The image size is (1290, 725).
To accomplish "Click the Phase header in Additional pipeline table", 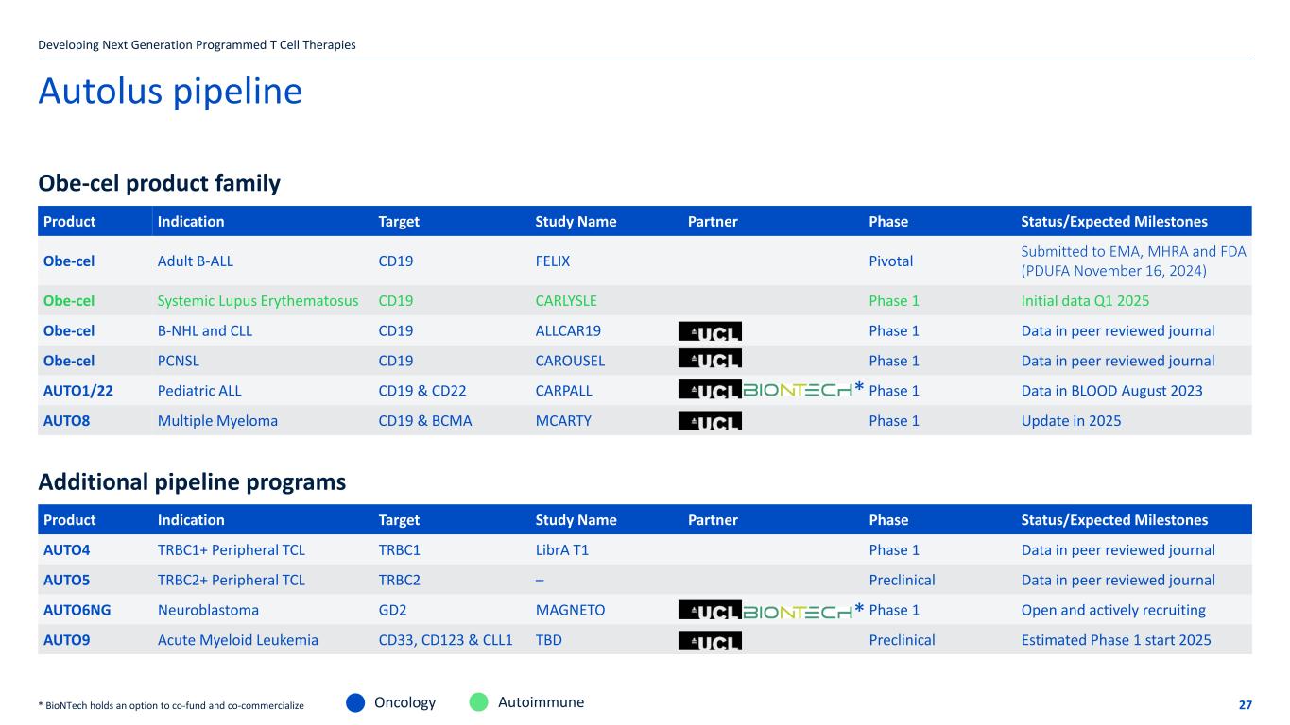I will (887, 520).
